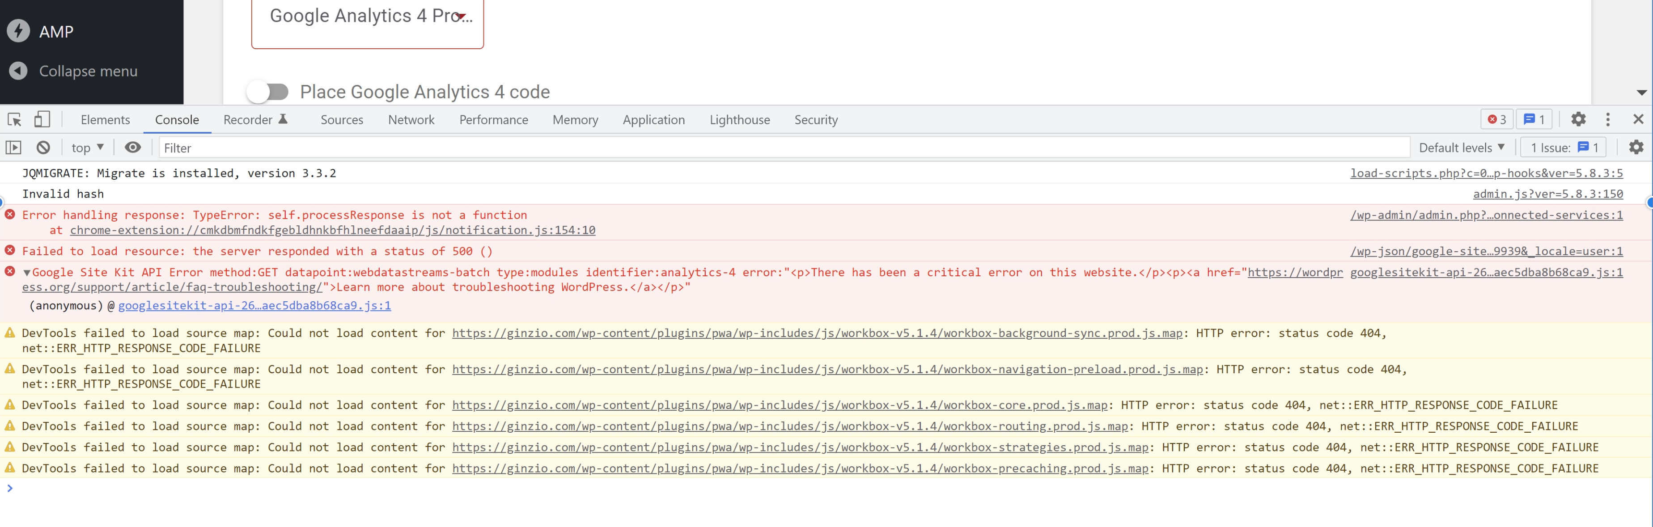The width and height of the screenshot is (1653, 527).
Task: Open DevTools settings gear
Action: pyautogui.click(x=1579, y=119)
